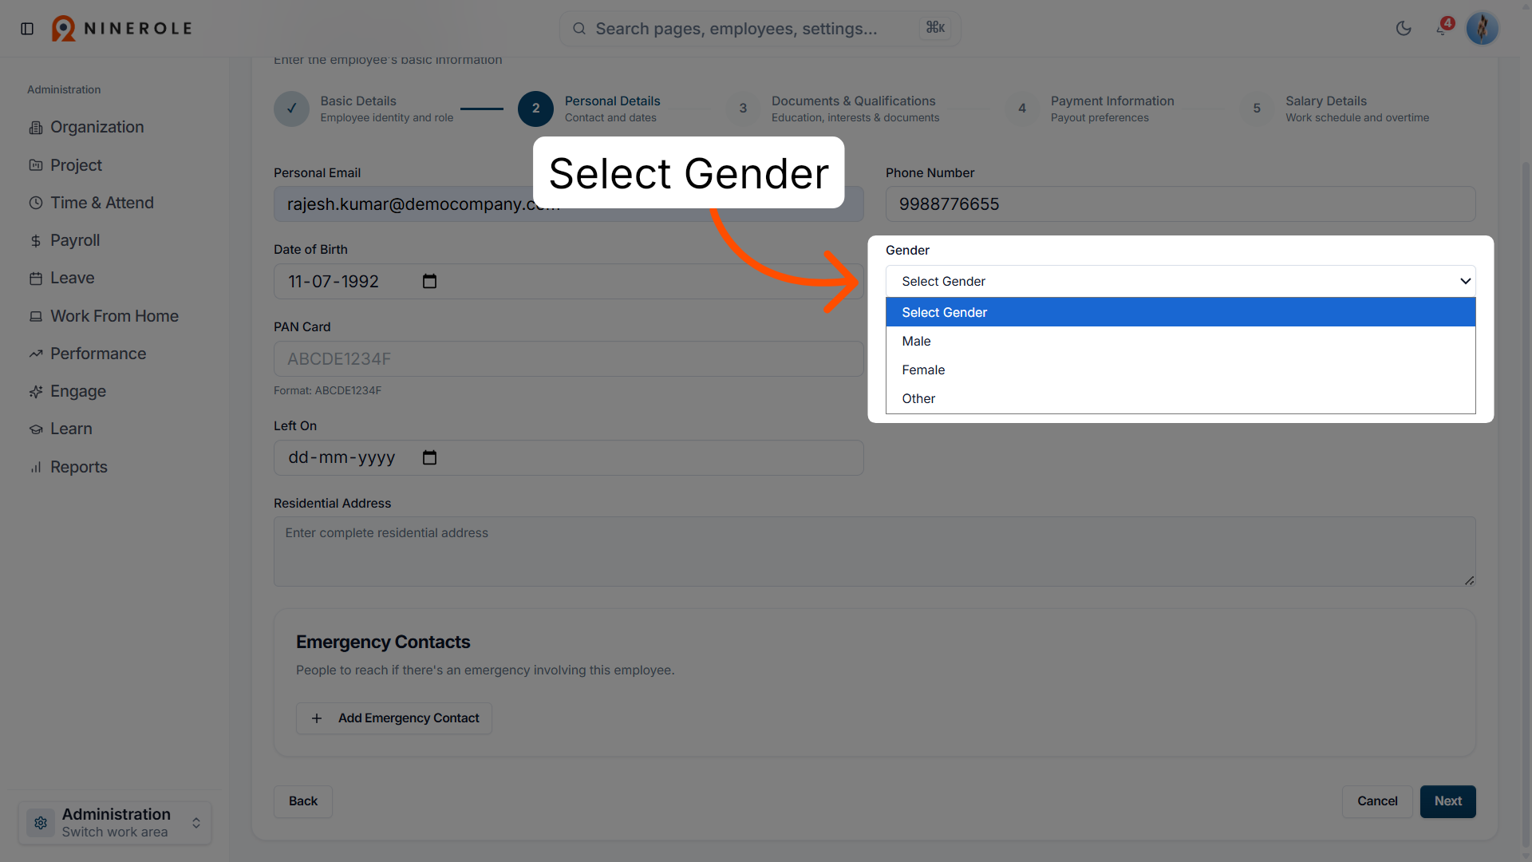Click the Project folder icon
The width and height of the screenshot is (1532, 862).
(36, 165)
